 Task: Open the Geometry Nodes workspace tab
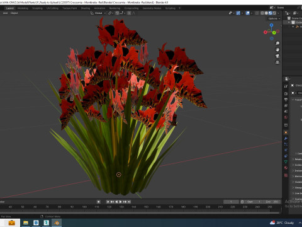[x=152, y=8]
